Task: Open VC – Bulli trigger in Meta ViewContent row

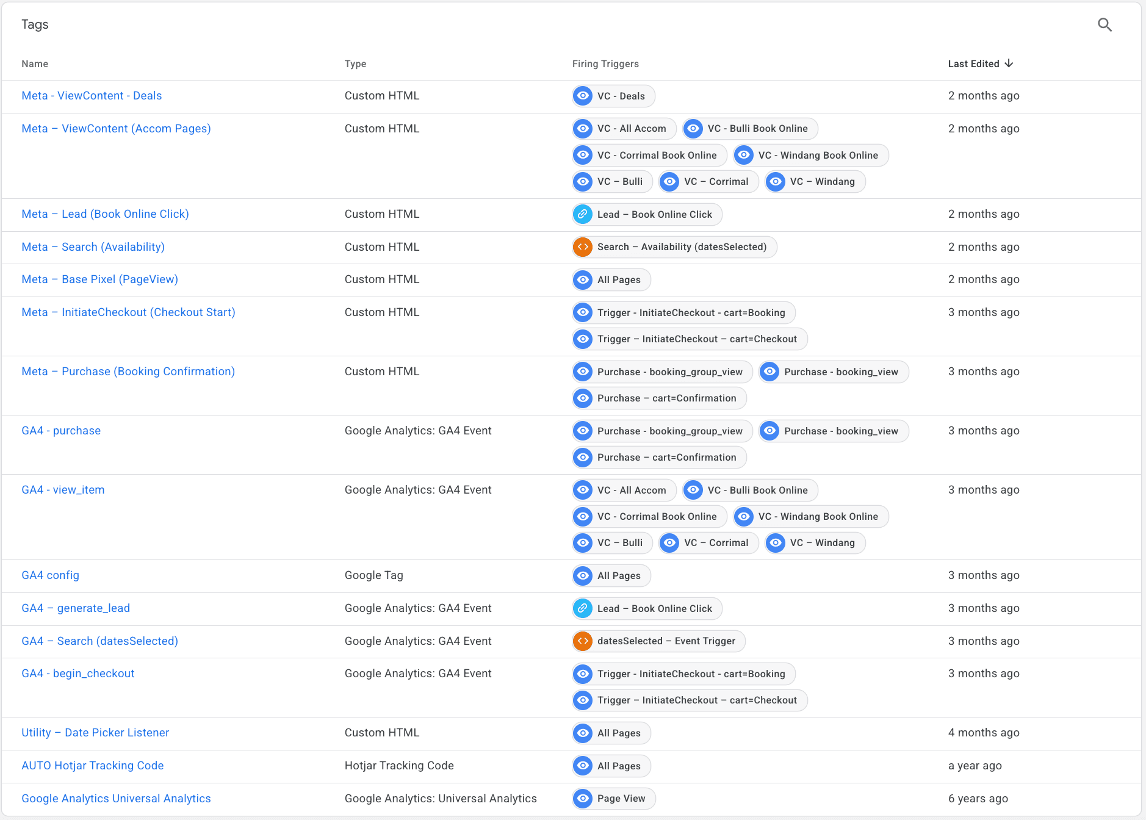Action: coord(612,181)
